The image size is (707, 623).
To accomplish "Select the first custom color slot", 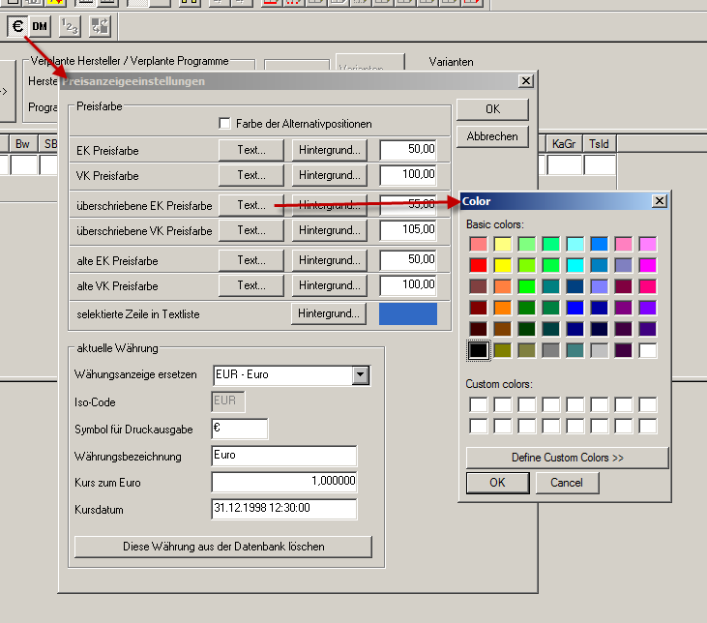I will point(478,404).
